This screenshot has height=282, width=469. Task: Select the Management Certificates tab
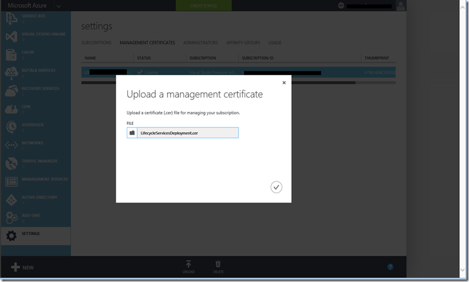point(147,43)
